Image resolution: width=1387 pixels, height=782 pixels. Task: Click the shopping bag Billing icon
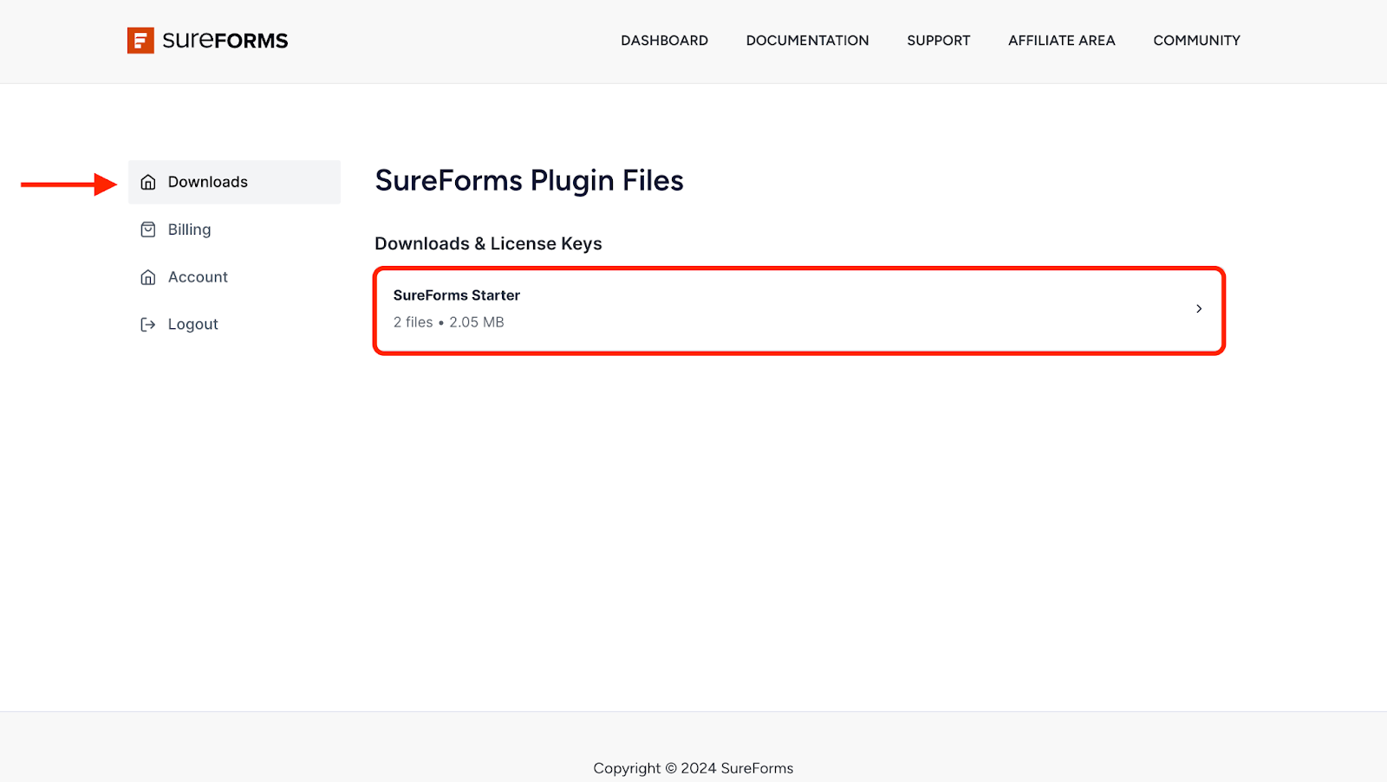148,229
